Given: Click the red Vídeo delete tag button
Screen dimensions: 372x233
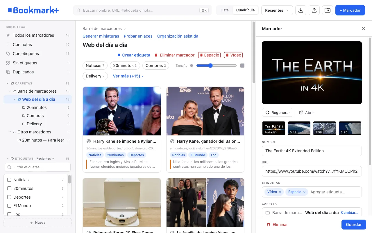Looking at the screenshot, I should (x=233, y=55).
